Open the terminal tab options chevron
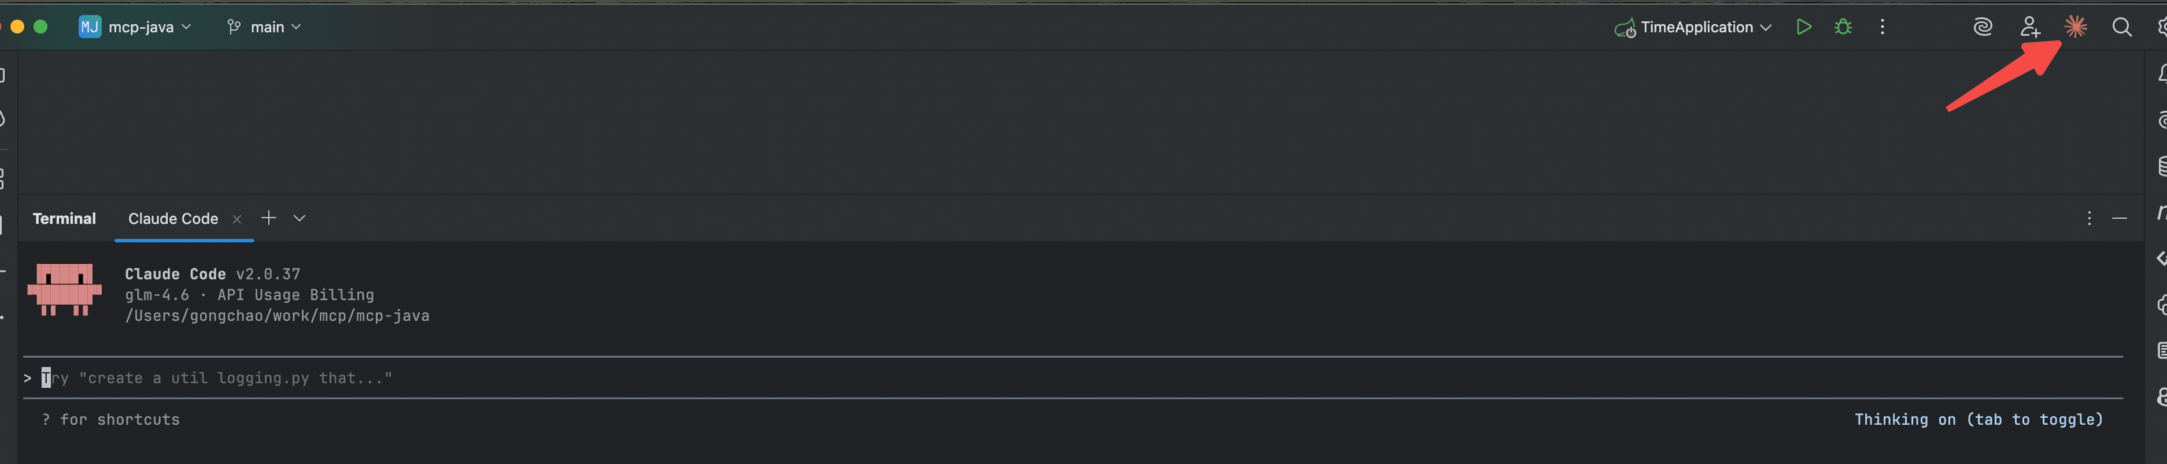 coord(299,218)
